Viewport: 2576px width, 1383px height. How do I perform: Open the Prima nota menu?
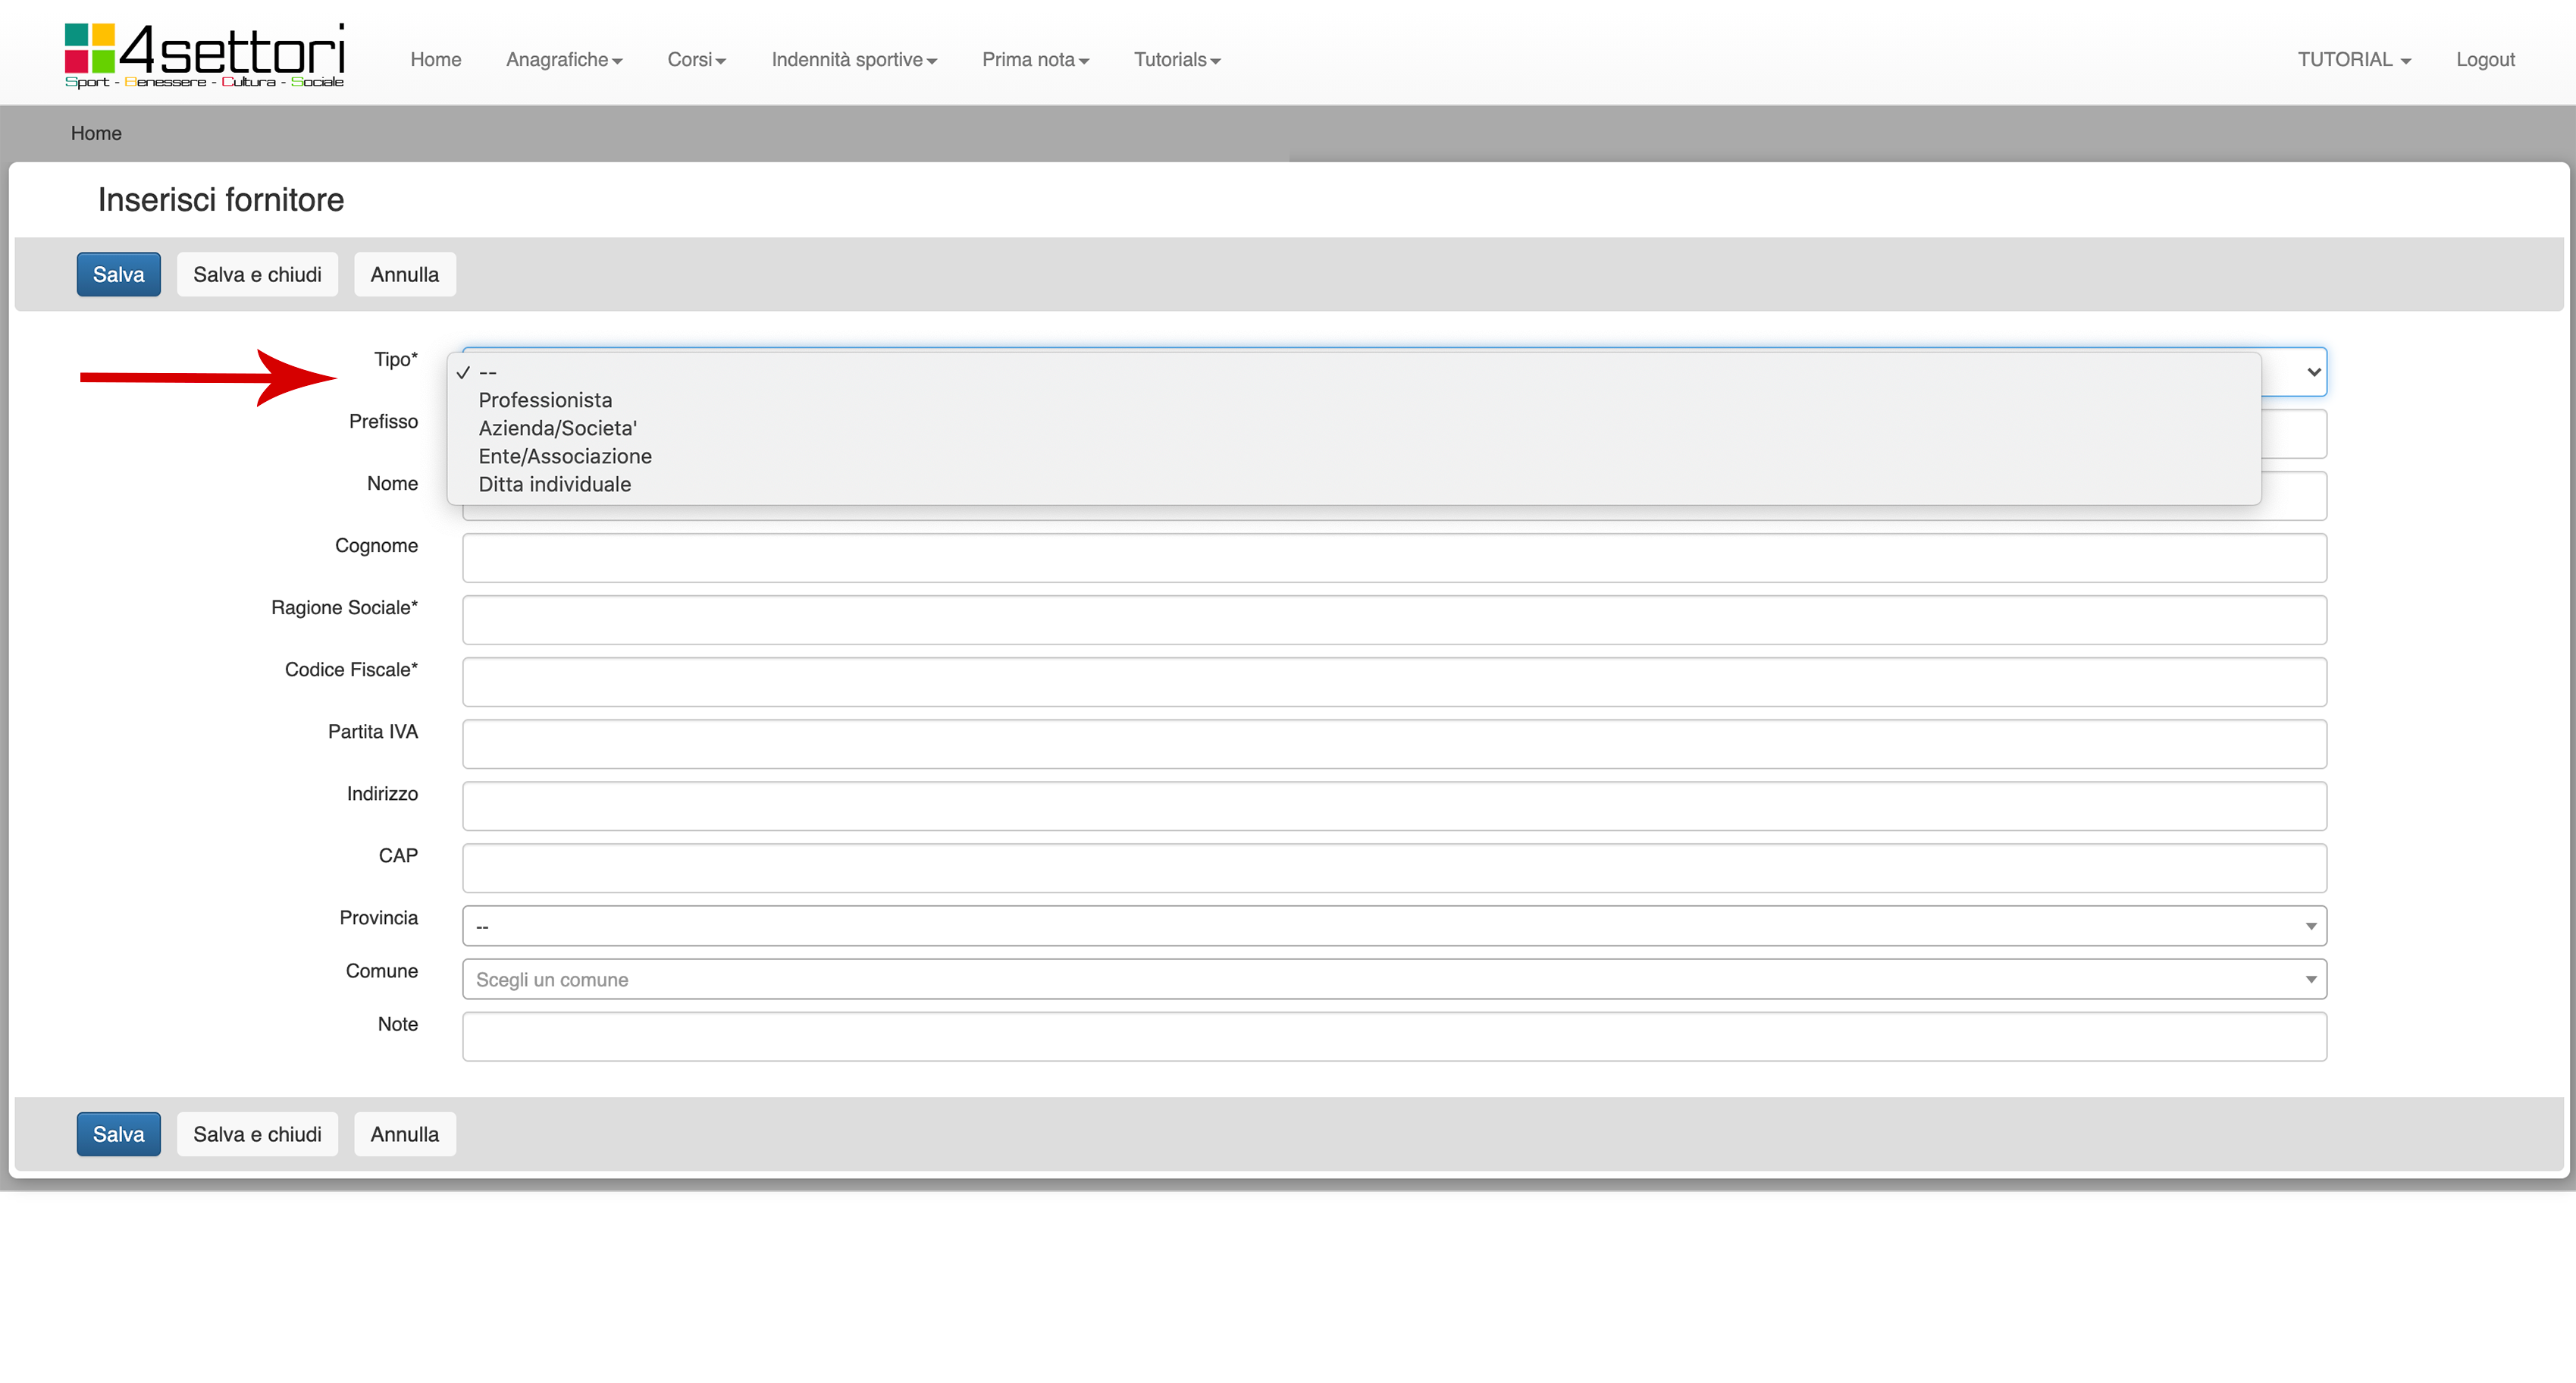tap(1034, 60)
